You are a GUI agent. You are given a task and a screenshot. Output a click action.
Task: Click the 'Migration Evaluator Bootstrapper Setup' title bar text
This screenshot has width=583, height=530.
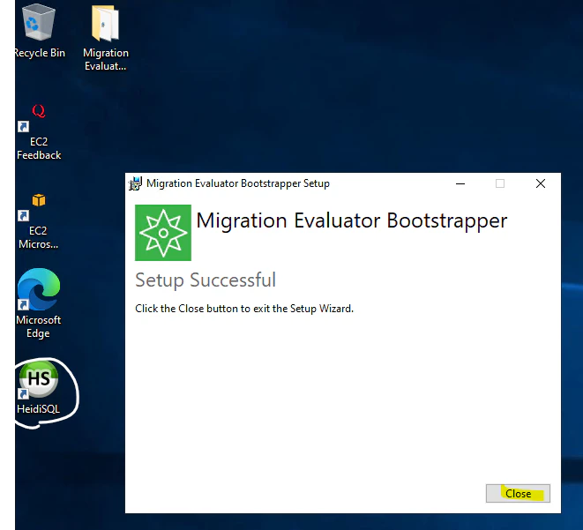tap(238, 183)
